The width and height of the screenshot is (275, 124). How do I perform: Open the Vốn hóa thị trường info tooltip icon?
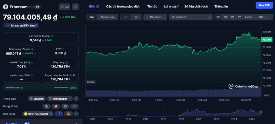tap(52, 36)
